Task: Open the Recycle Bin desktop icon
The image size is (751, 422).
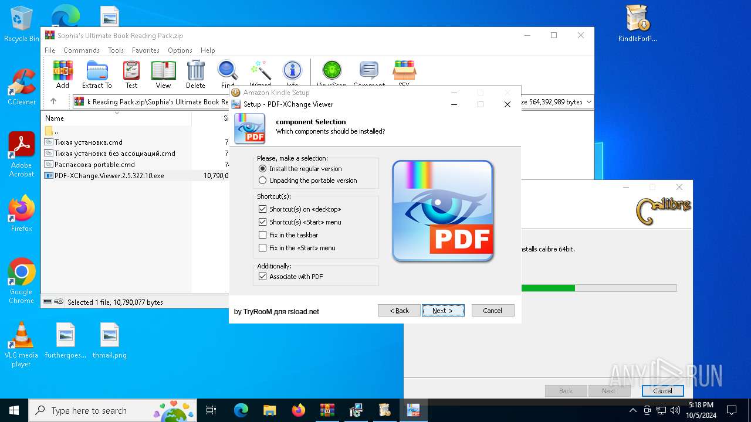Action: (x=21, y=25)
